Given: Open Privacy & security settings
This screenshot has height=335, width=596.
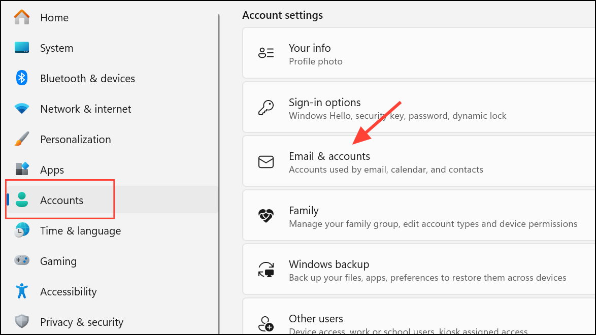Looking at the screenshot, I should pos(82,322).
